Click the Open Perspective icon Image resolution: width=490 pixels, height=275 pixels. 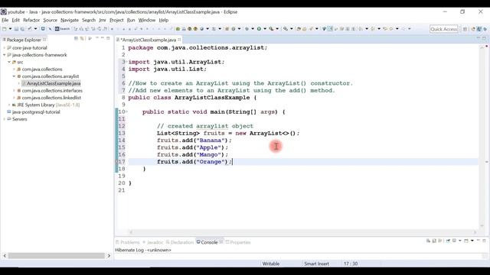click(465, 29)
